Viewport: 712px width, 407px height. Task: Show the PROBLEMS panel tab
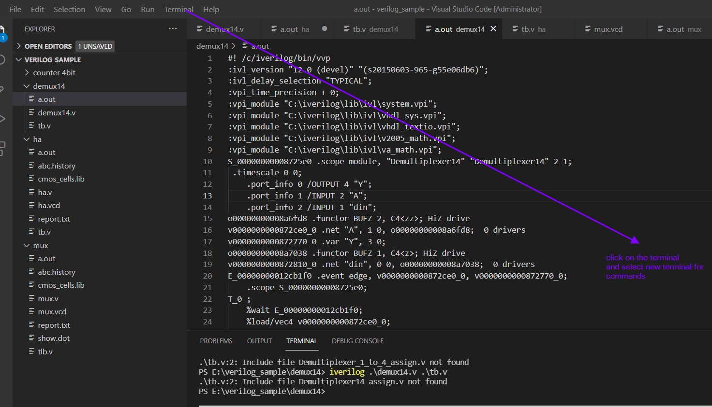coord(216,341)
